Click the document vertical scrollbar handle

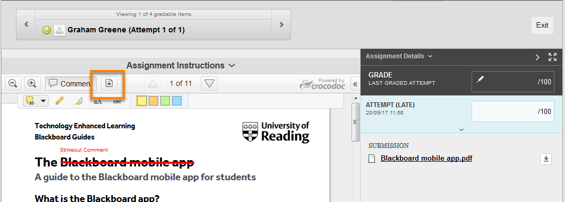[355, 122]
